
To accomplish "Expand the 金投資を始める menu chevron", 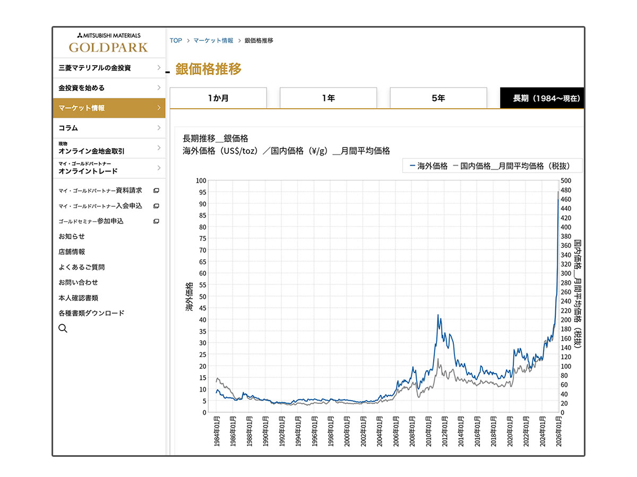I will pos(158,88).
